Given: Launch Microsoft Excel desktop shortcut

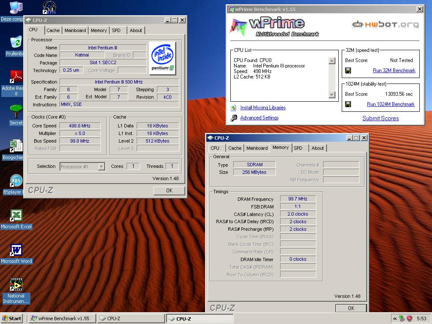Looking at the screenshot, I should [16, 216].
